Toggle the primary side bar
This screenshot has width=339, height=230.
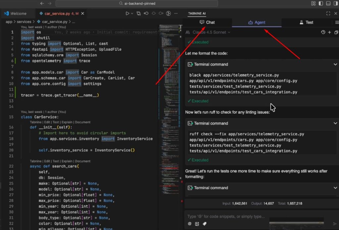tap(321, 3)
